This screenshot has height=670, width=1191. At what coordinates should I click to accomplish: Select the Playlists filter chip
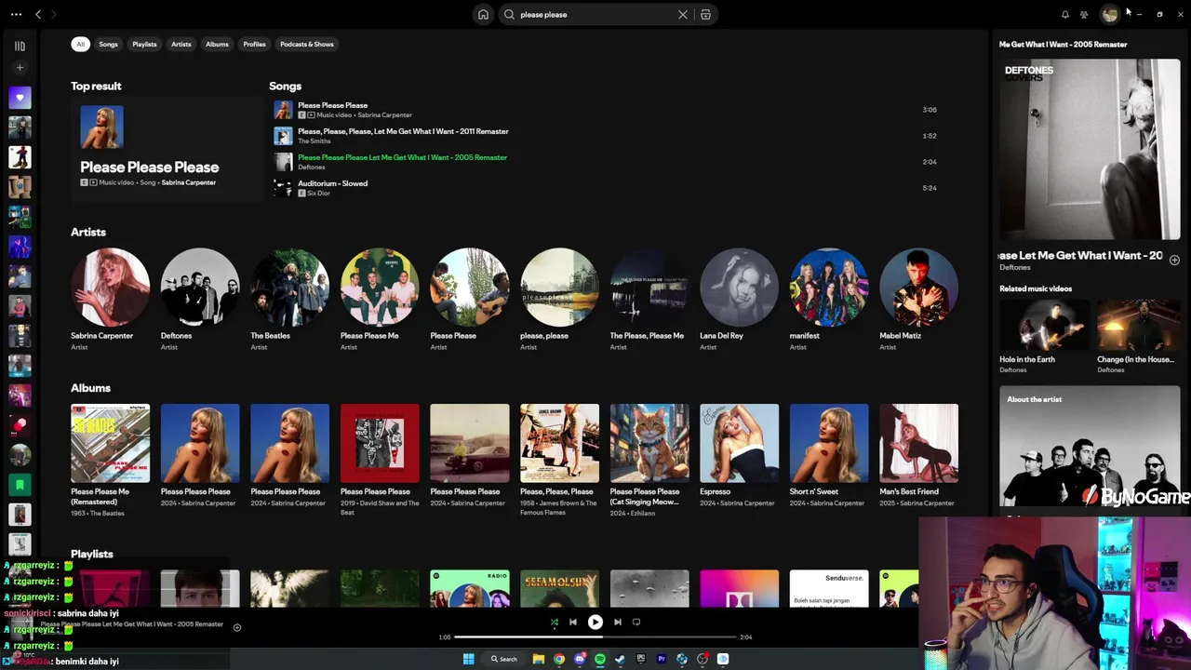click(x=144, y=45)
